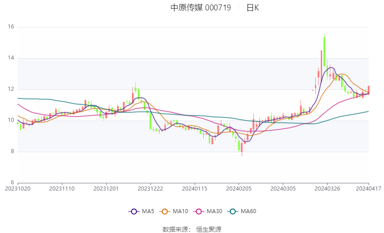Toggle the MA30 pink legend marker
The image size is (384, 233).
tap(199, 211)
